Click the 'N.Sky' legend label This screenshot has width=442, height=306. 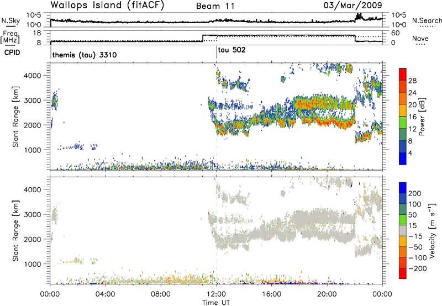pyautogui.click(x=10, y=20)
